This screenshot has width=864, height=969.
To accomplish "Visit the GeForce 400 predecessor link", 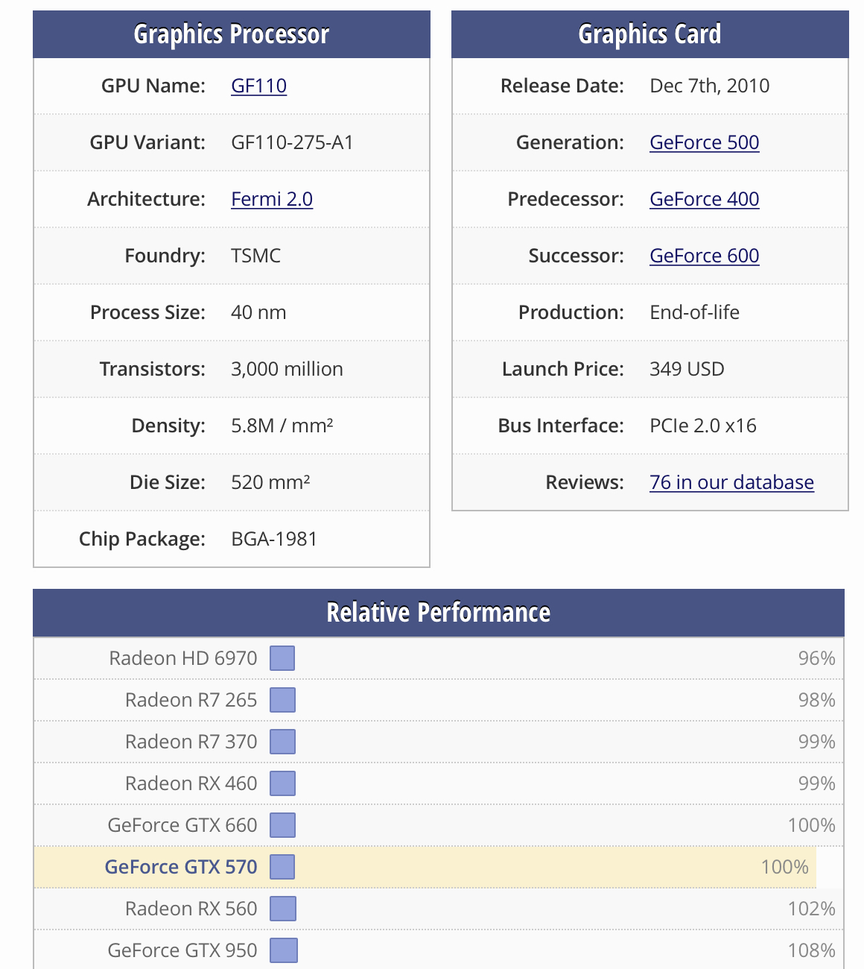I will click(704, 199).
